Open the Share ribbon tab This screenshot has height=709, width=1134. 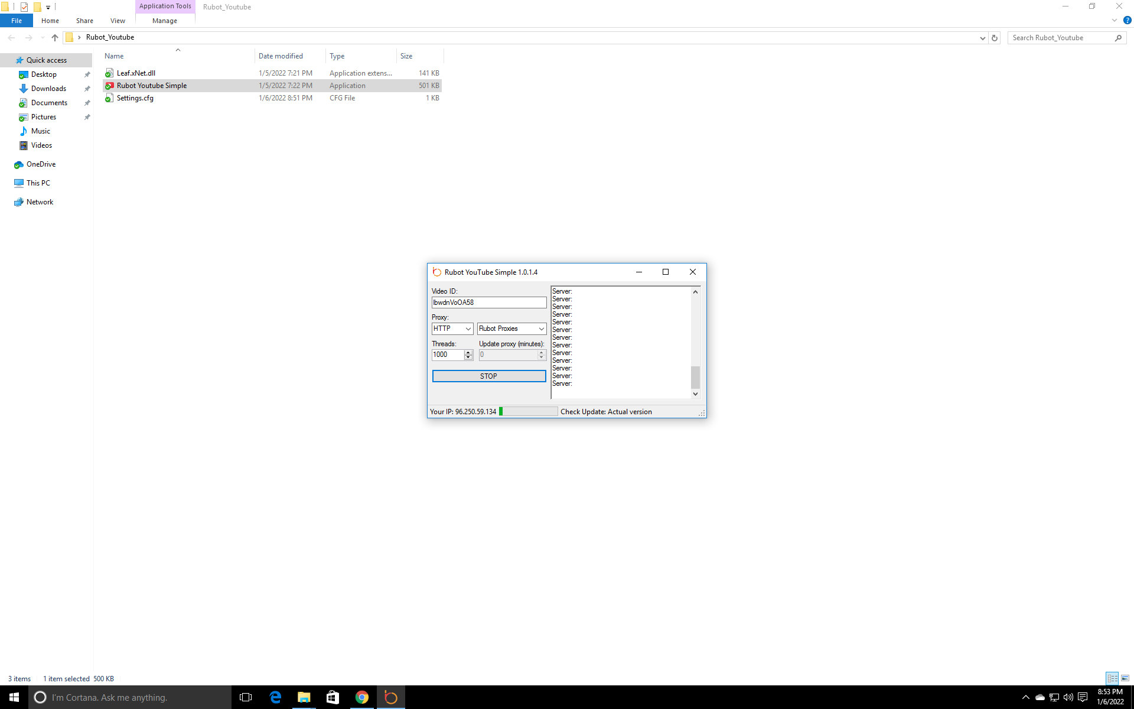84,21
